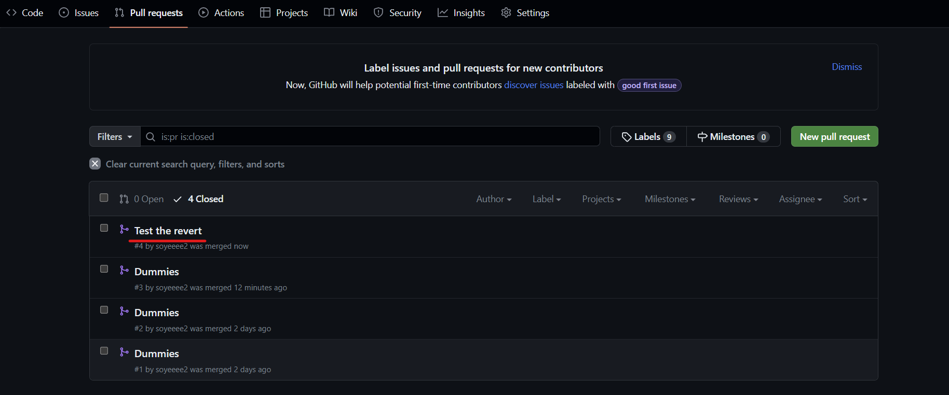
Task: Click the merged icon beside Test the revert
Action: pos(124,229)
